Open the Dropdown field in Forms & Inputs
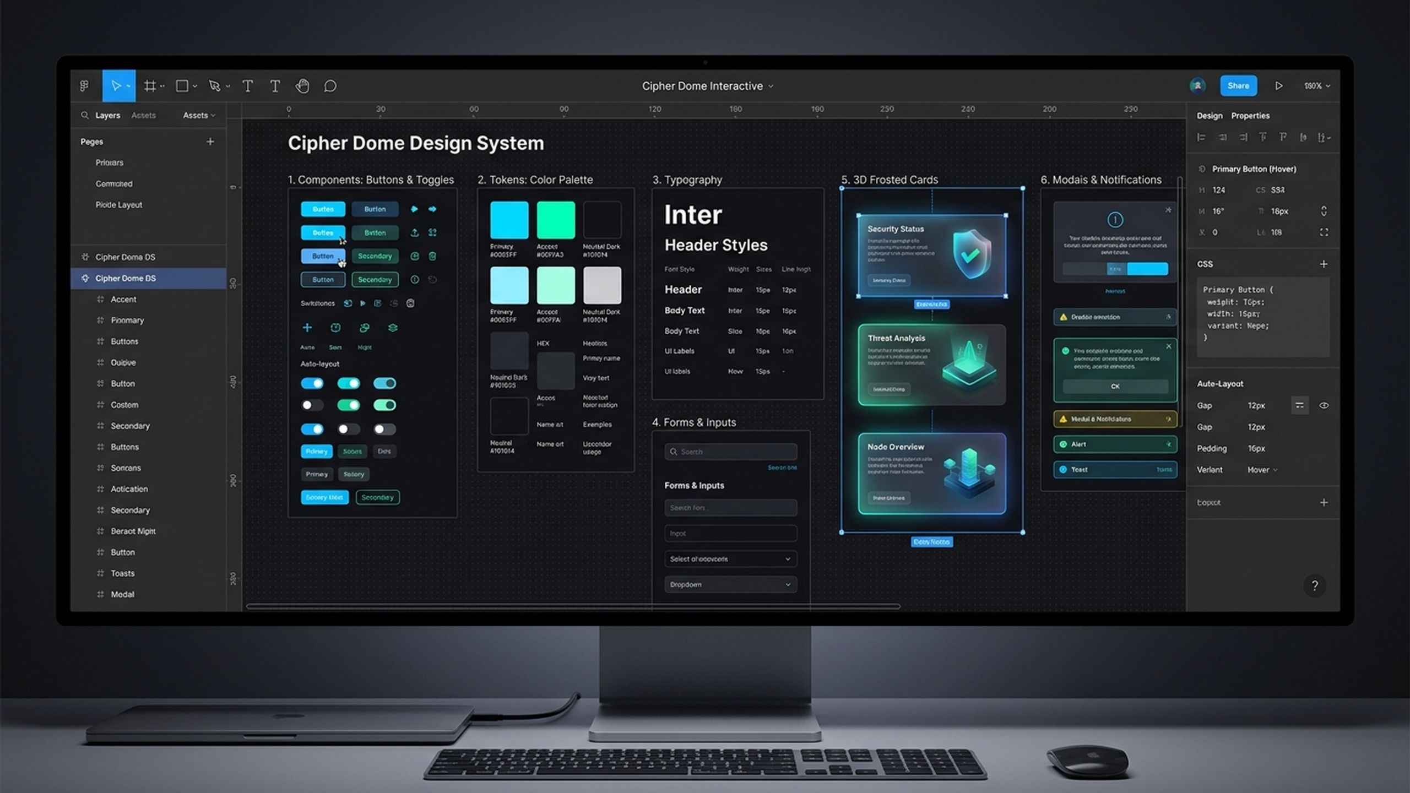The image size is (1410, 793). [730, 584]
